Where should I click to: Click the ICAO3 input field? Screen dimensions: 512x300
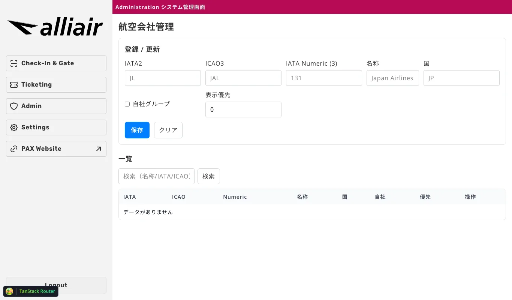243,78
